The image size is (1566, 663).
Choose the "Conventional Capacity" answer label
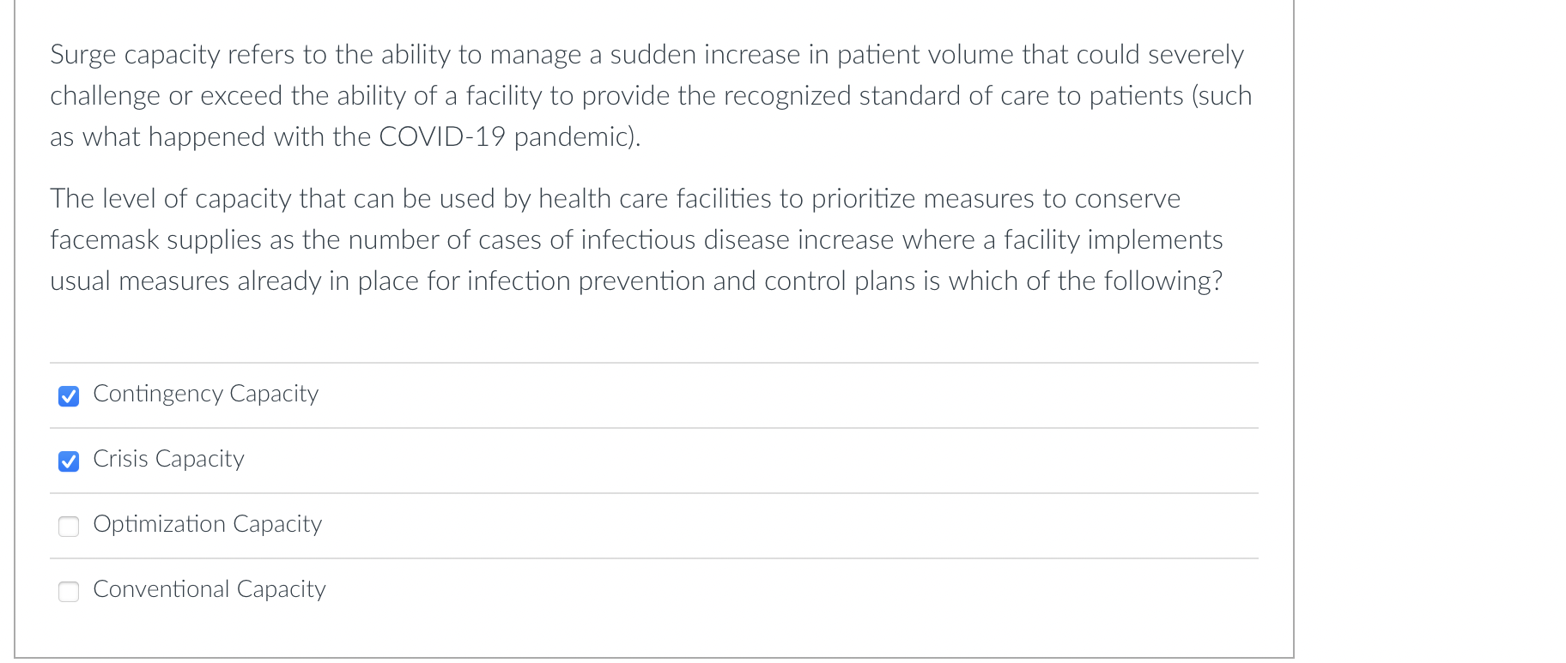pyautogui.click(x=209, y=589)
